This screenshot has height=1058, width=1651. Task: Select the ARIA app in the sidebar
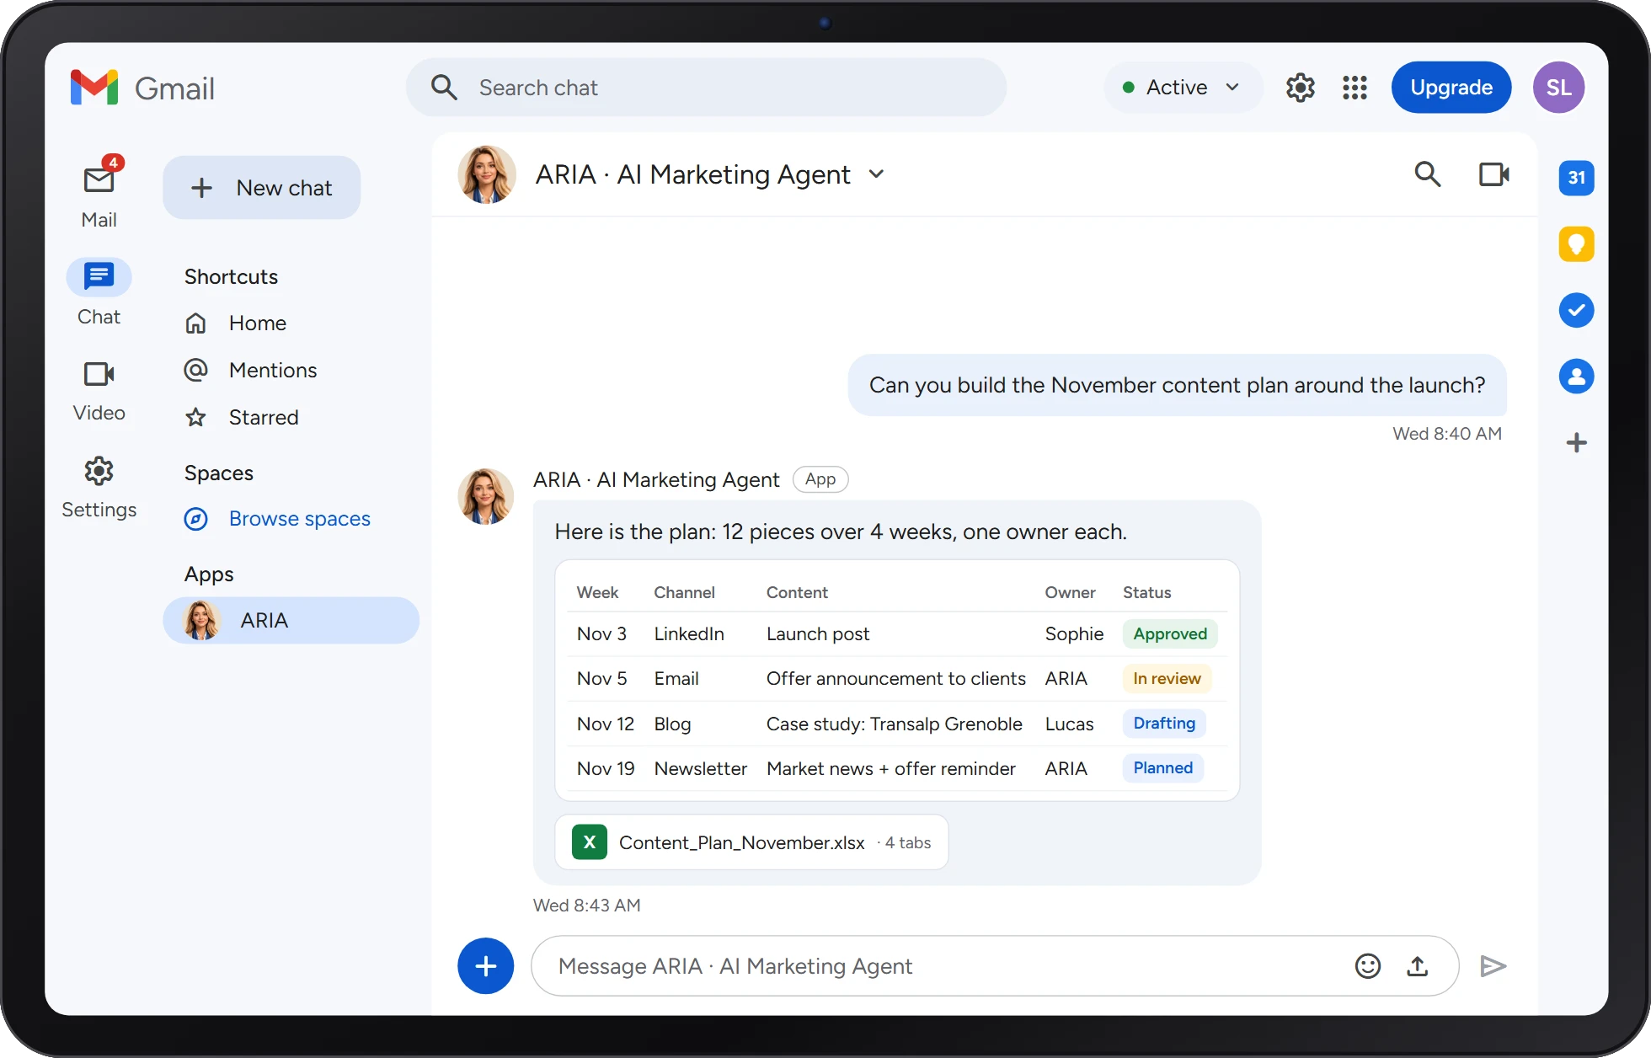(291, 621)
